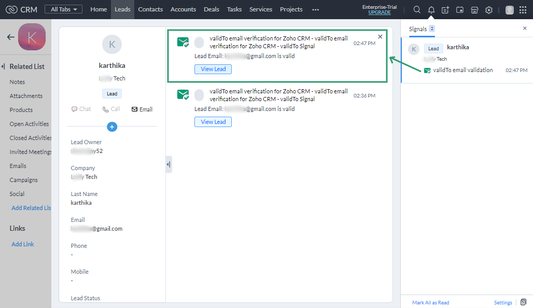Open the notifications bell icon
The height and width of the screenshot is (308, 533).
click(431, 9)
